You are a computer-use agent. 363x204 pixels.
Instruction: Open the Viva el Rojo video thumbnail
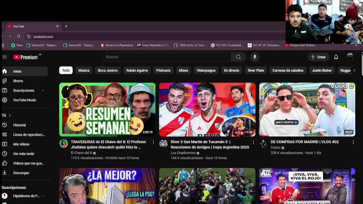click(307, 186)
